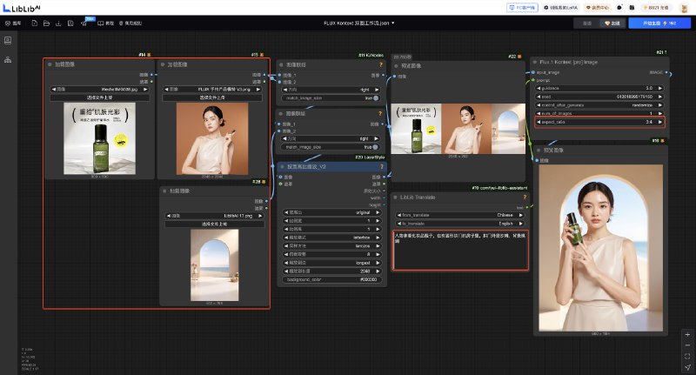Open the node library sidebar icon

(8, 40)
